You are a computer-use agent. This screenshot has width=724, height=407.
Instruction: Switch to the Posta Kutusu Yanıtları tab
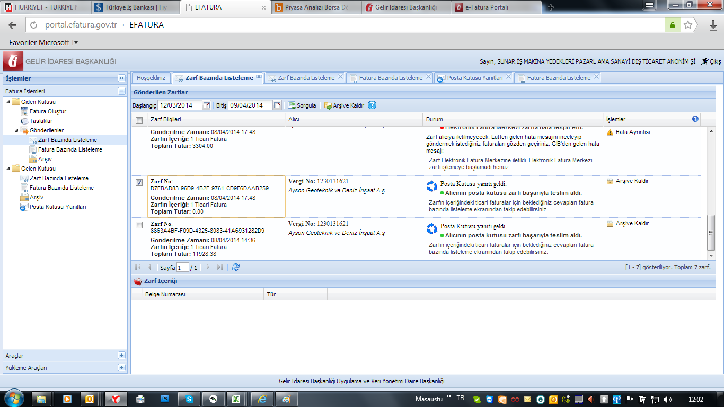pos(474,78)
